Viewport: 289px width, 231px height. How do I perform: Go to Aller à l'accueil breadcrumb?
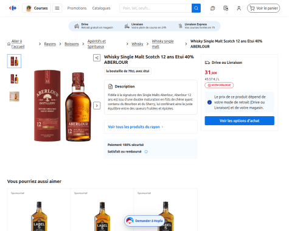point(18,44)
